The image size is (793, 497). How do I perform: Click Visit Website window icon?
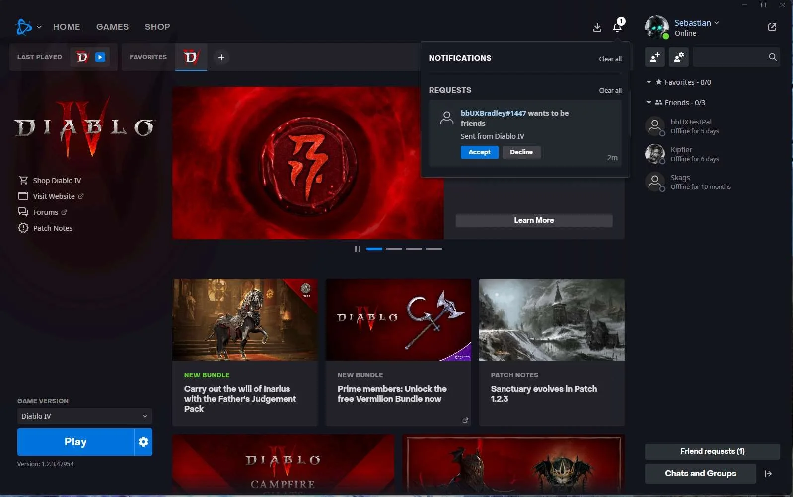[23, 196]
